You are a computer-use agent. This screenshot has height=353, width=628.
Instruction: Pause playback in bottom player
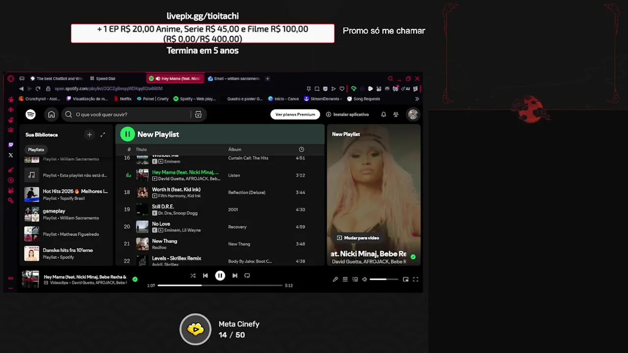tap(220, 276)
